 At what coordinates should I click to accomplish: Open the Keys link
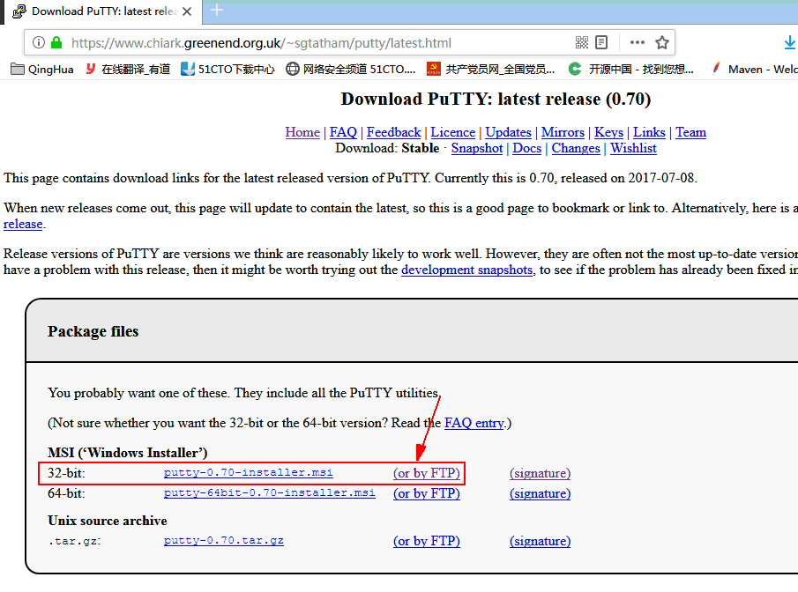(x=608, y=132)
